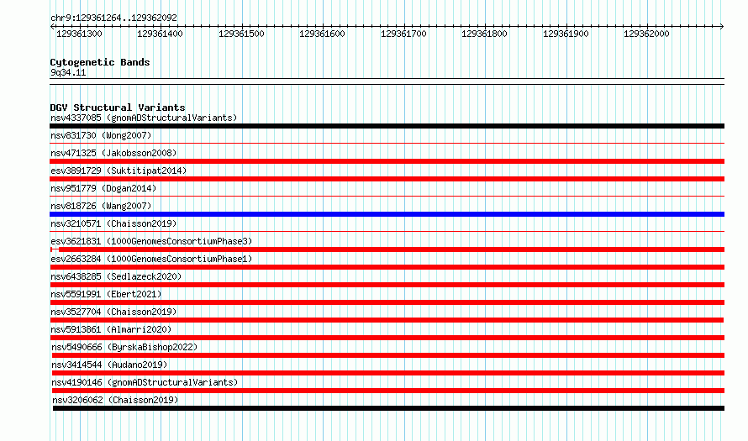Click red bar under nsv3414544 Audano2019

(387, 373)
